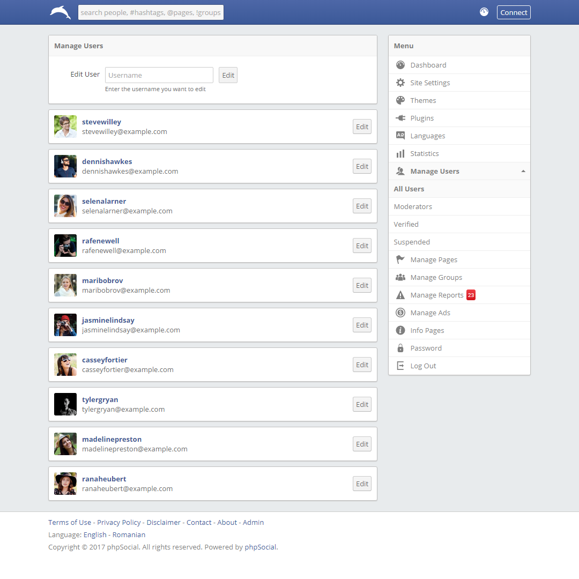Open Info Pages using the info icon
Viewport: 579px width, 579px height.
tap(399, 330)
